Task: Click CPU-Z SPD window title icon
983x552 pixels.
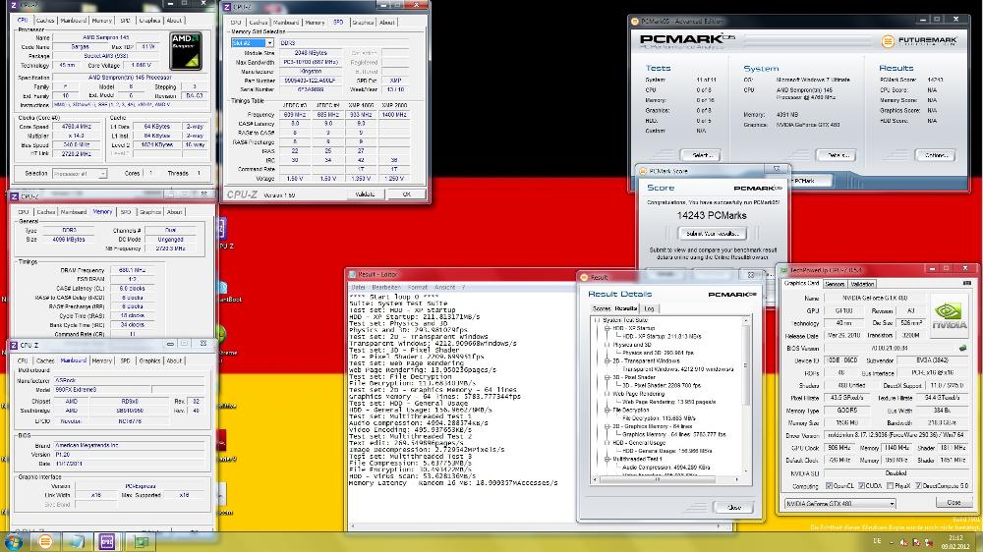Action: pos(227,7)
